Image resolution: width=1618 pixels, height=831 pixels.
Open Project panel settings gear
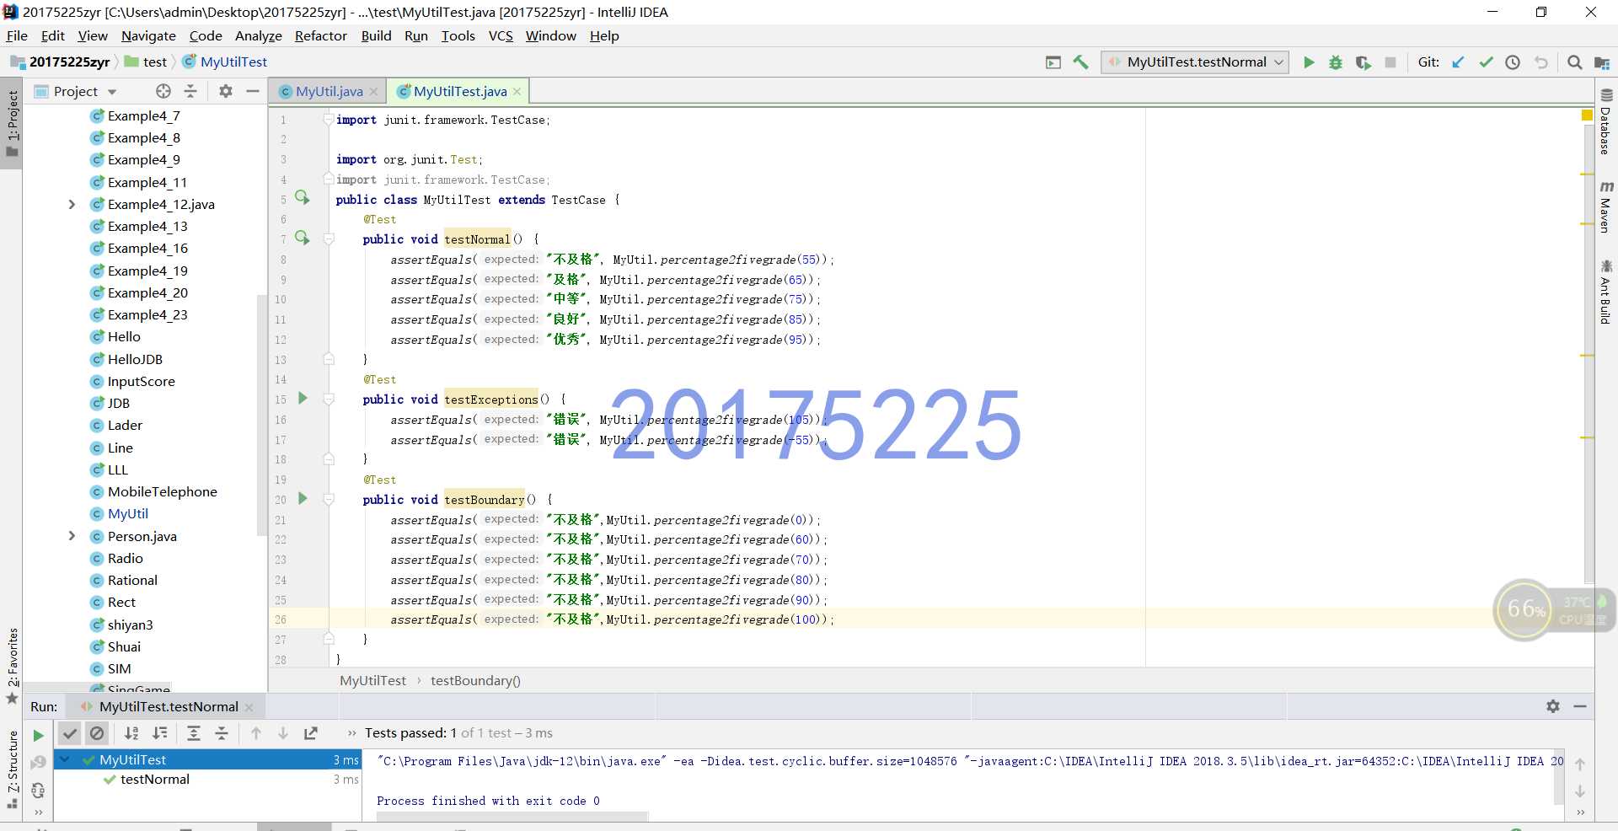(225, 91)
